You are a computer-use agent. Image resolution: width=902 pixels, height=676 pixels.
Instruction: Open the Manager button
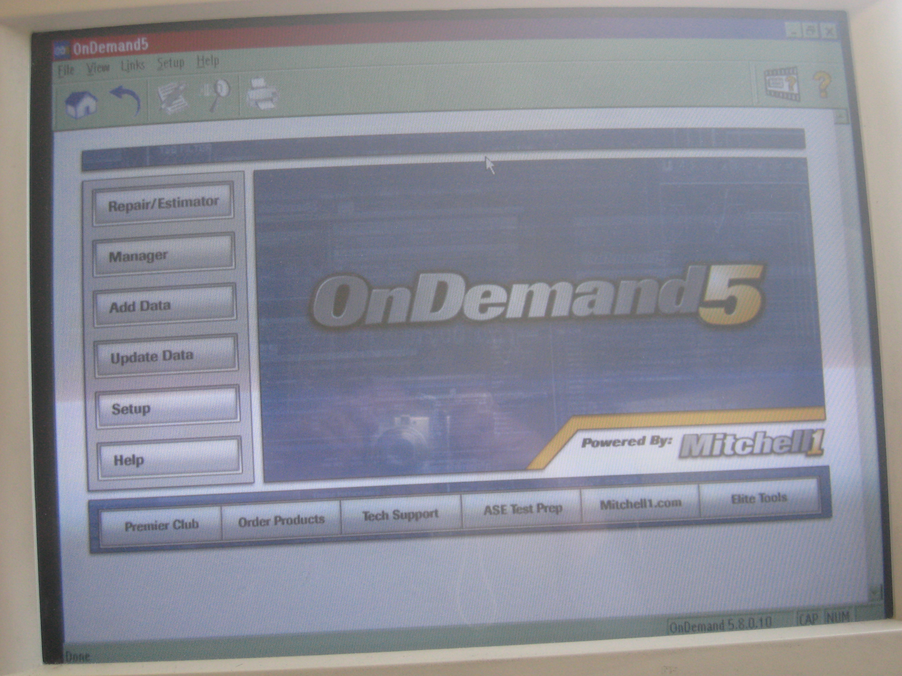(164, 255)
